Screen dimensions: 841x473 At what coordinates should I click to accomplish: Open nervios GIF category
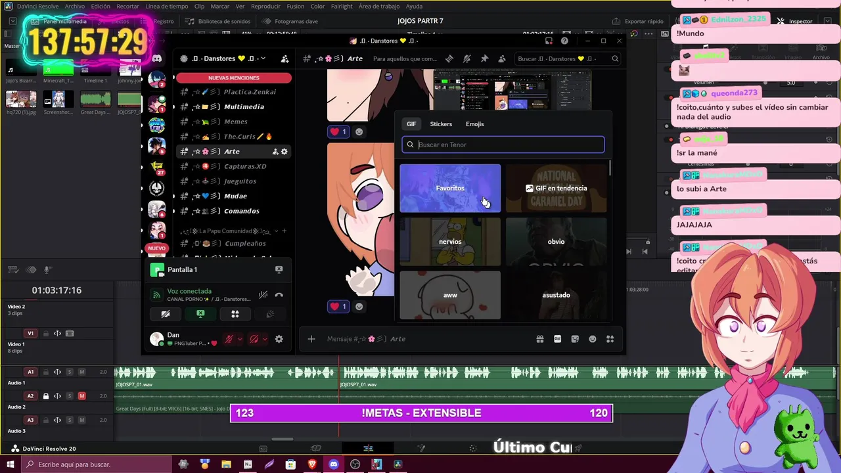coord(450,242)
